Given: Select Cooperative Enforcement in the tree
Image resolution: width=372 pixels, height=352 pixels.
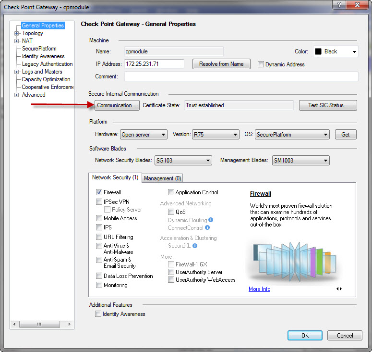Looking at the screenshot, I should pyautogui.click(x=48, y=87).
